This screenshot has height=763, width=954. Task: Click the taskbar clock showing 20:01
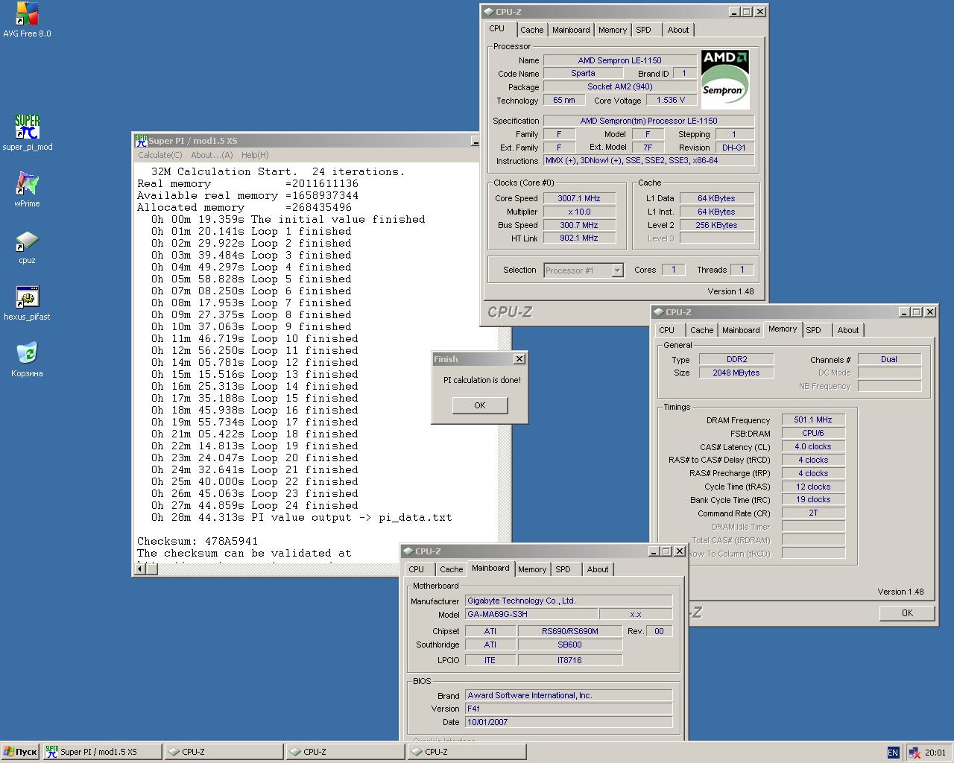point(935,753)
